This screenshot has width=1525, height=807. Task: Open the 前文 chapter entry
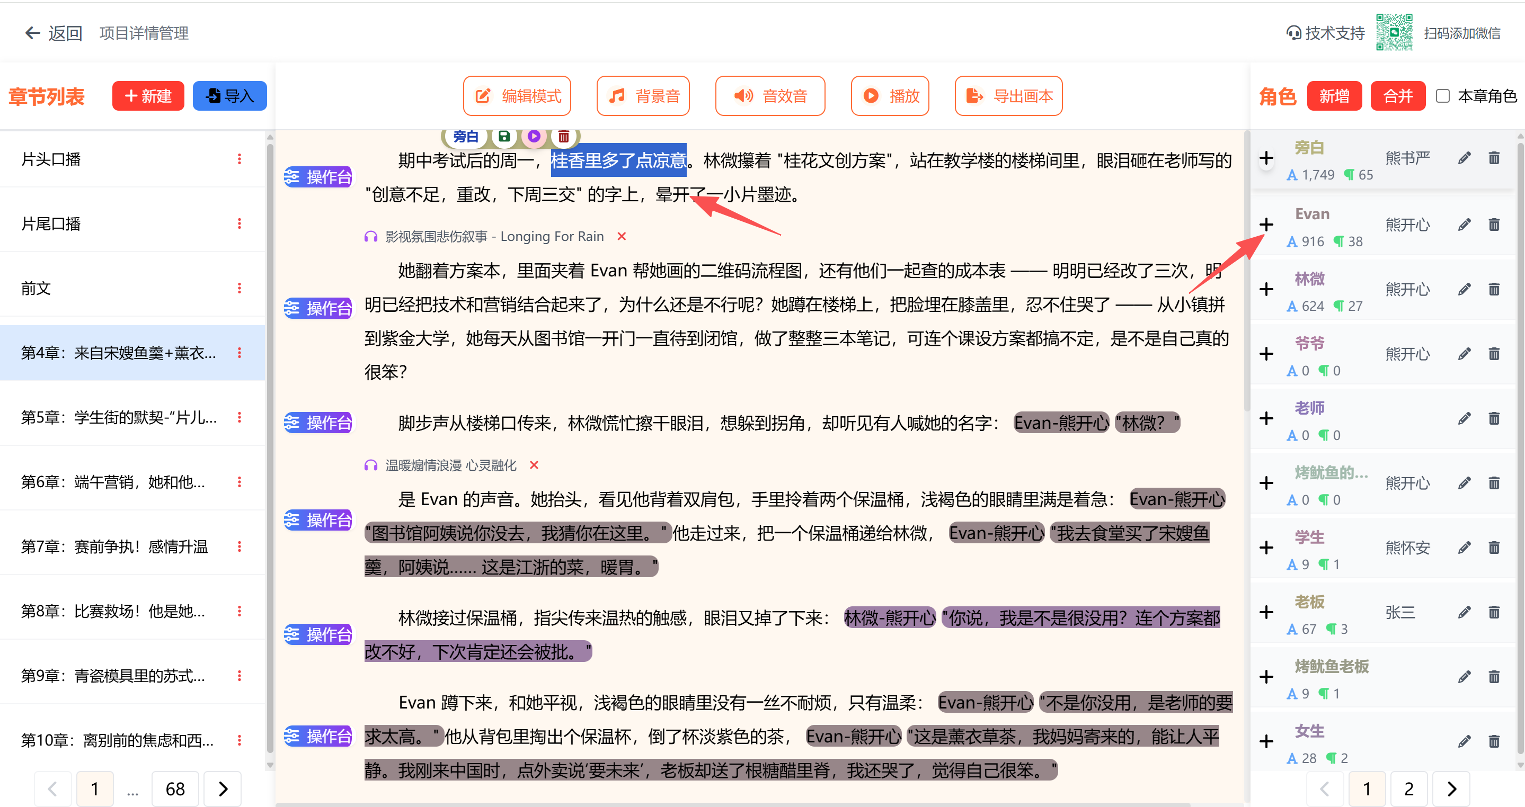click(x=36, y=288)
